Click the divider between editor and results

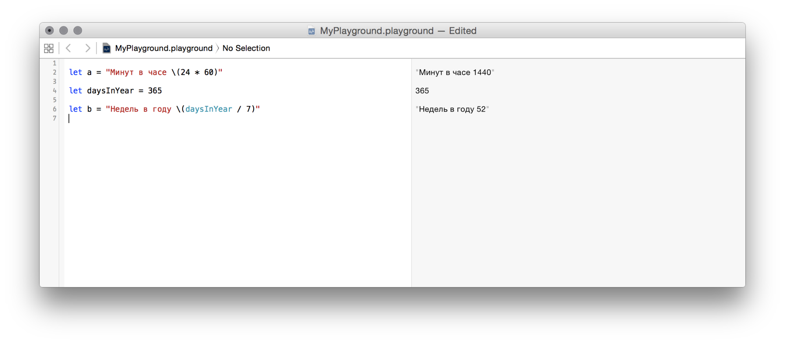[x=411, y=173]
